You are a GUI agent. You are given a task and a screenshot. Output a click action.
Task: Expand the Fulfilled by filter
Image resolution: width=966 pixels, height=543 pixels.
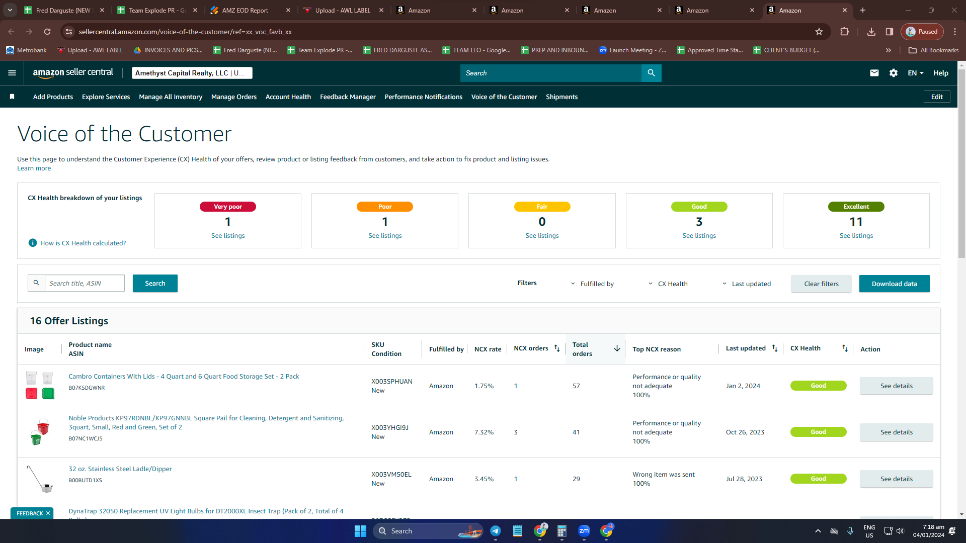point(592,284)
